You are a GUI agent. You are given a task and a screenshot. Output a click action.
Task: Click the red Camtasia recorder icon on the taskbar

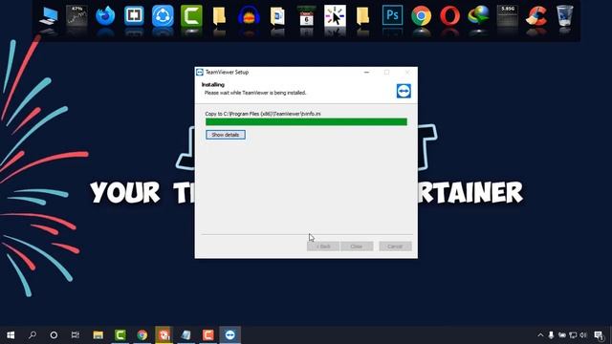pyautogui.click(x=208, y=335)
